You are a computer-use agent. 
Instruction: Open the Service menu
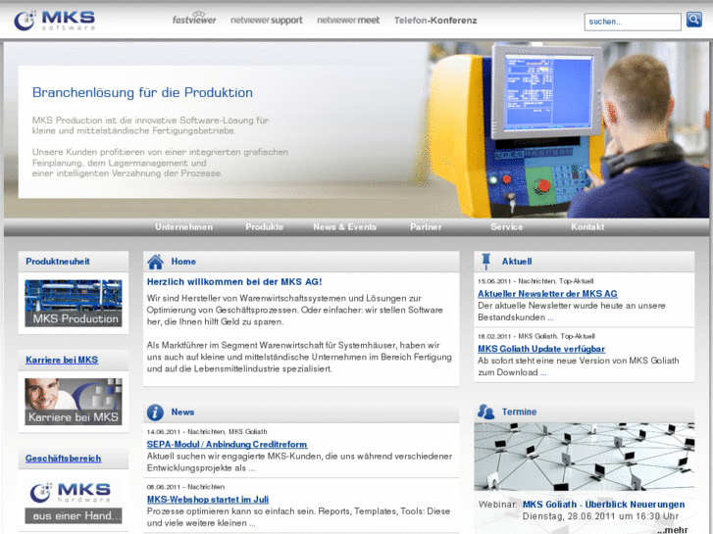click(x=507, y=226)
